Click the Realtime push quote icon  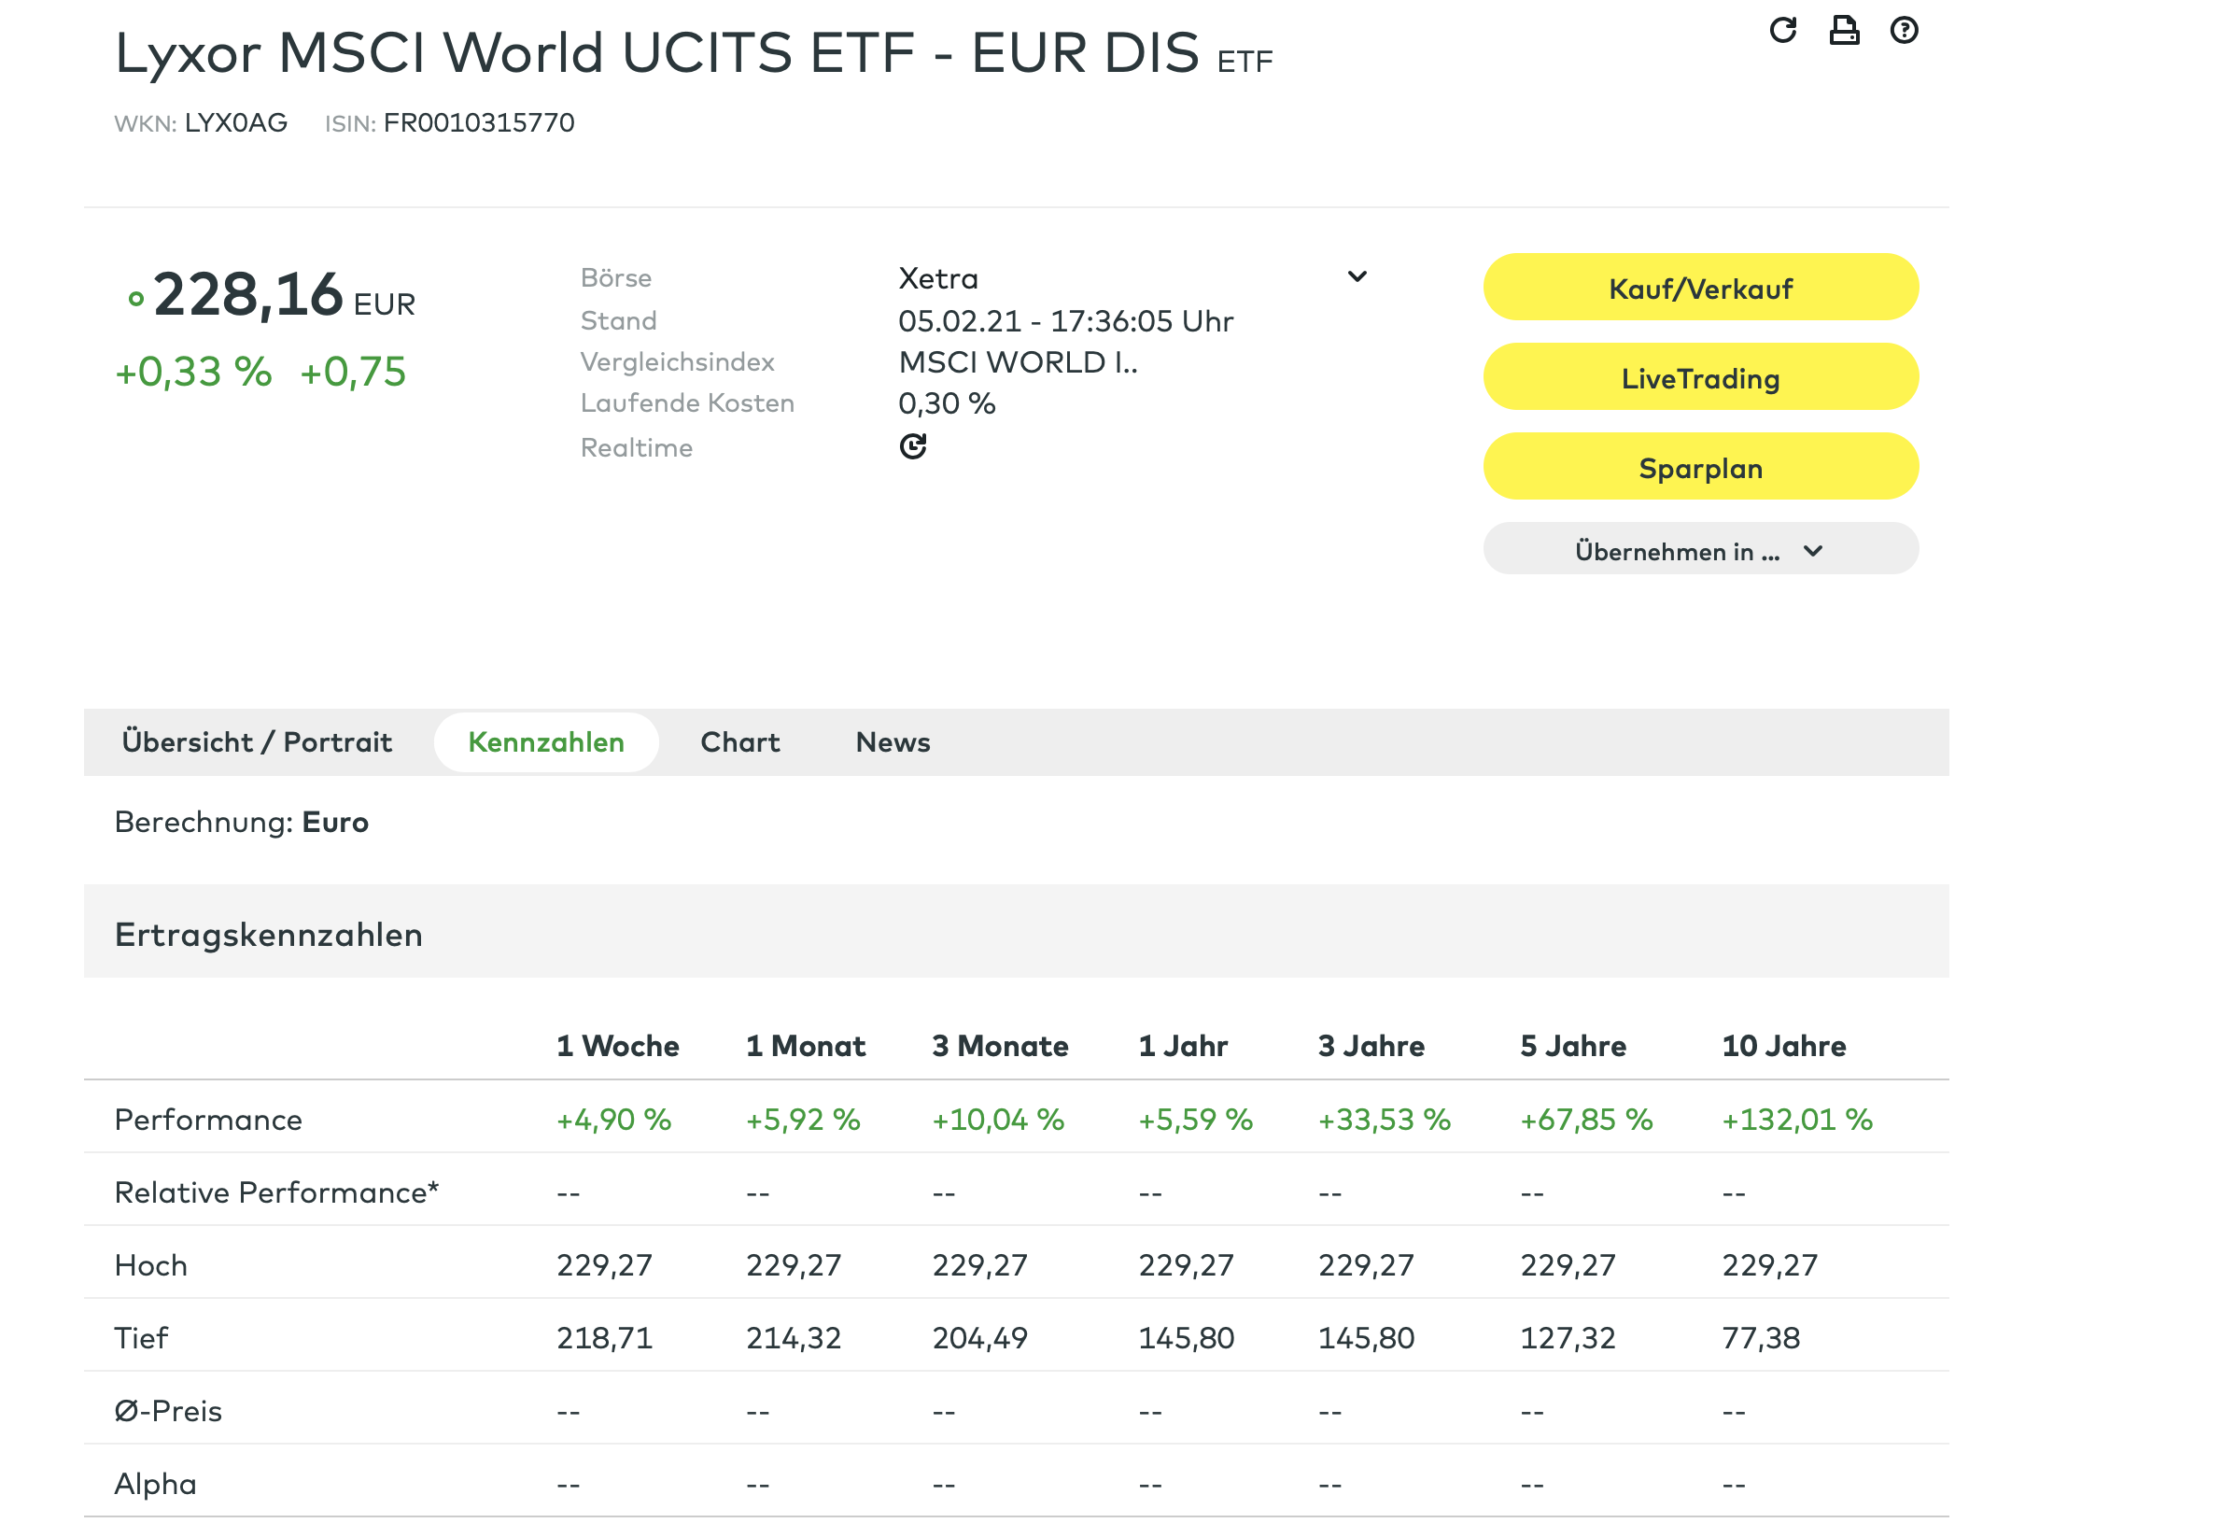tap(912, 447)
